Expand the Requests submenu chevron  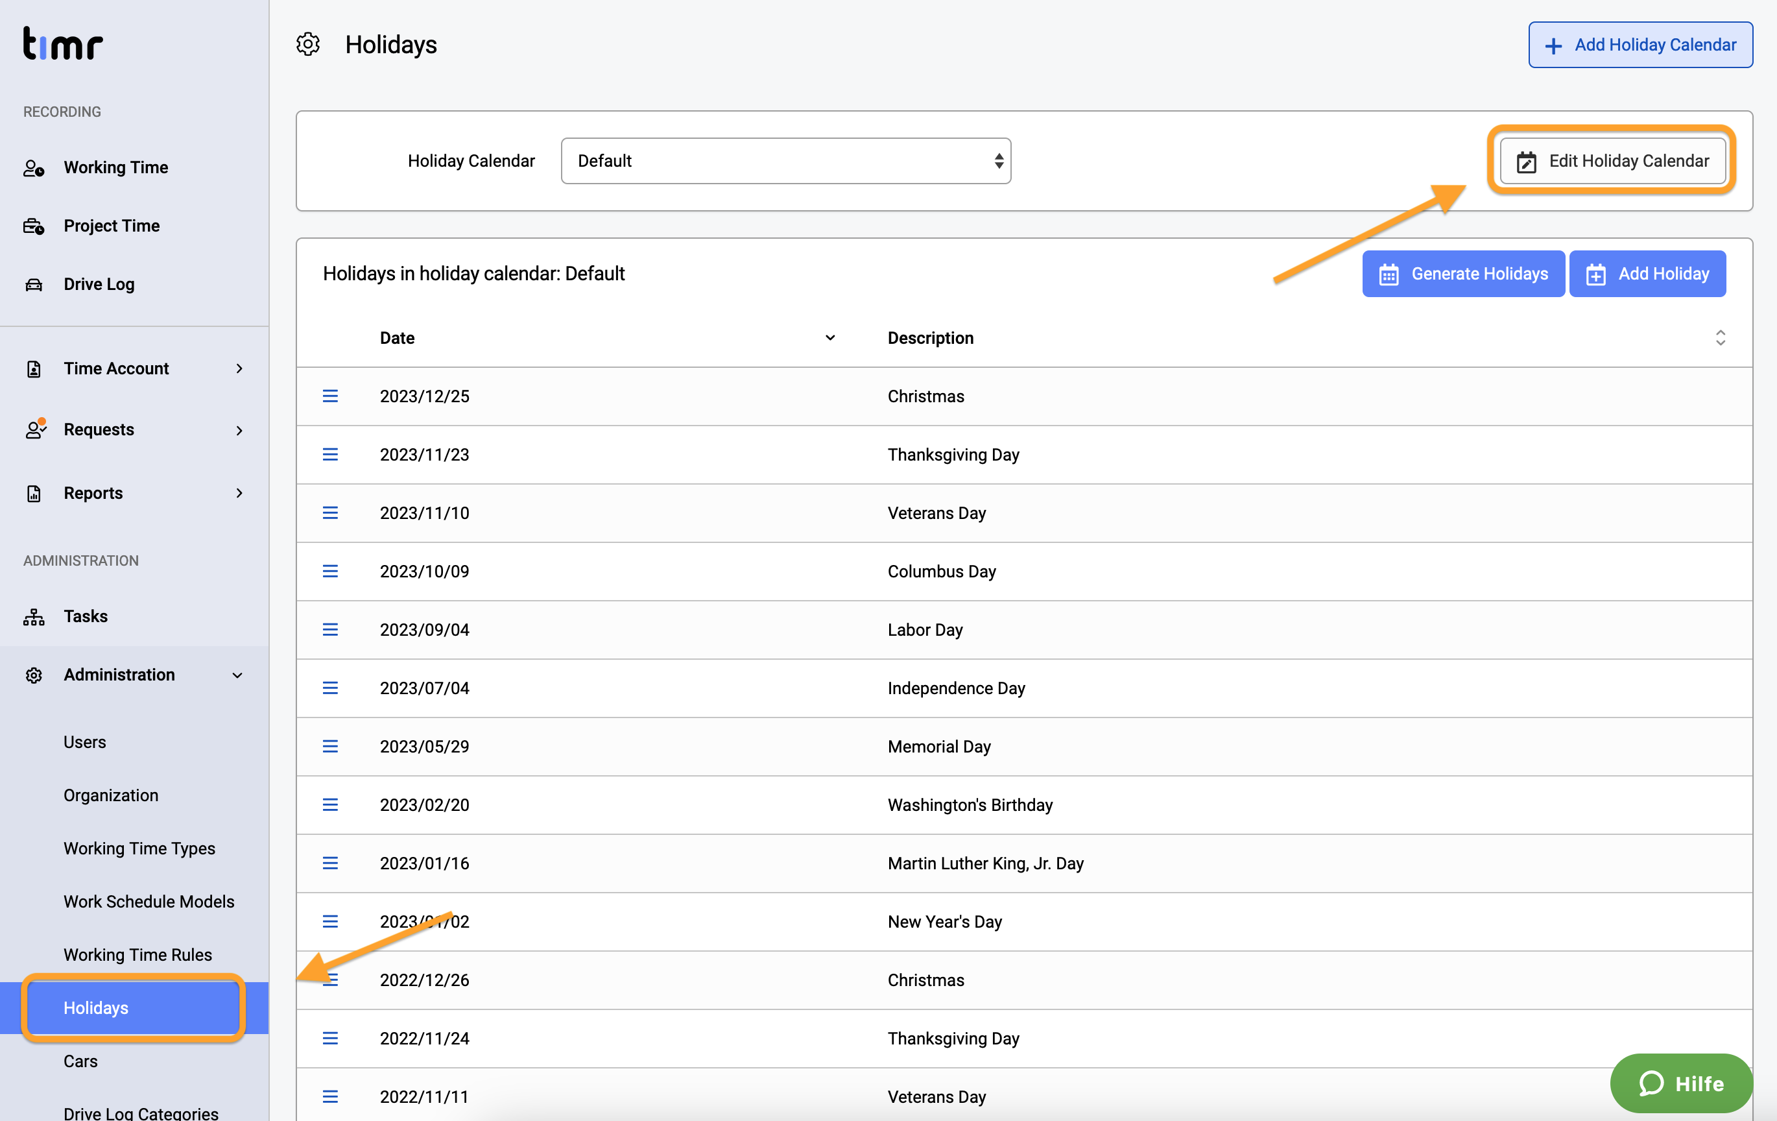pyautogui.click(x=239, y=430)
